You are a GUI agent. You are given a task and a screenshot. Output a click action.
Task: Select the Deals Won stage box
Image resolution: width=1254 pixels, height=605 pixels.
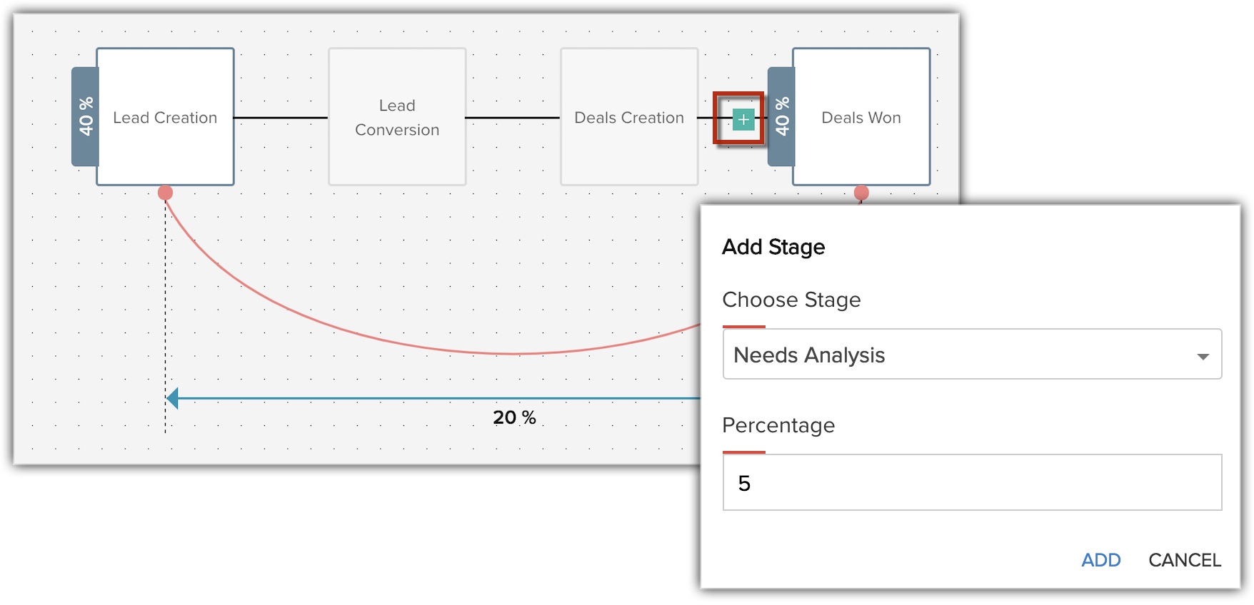[861, 117]
